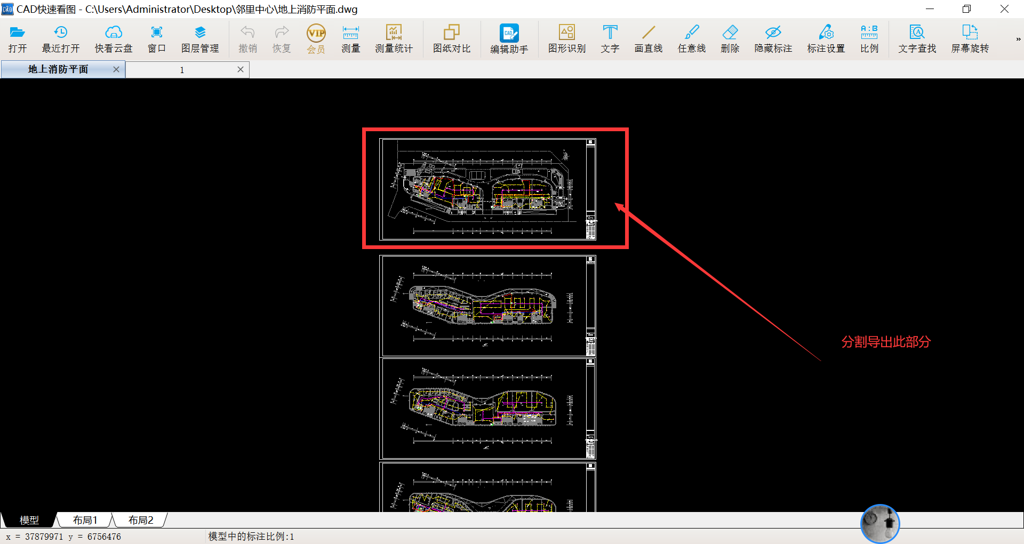
Task: Switch to the 布局1 layout tab
Action: pyautogui.click(x=85, y=520)
